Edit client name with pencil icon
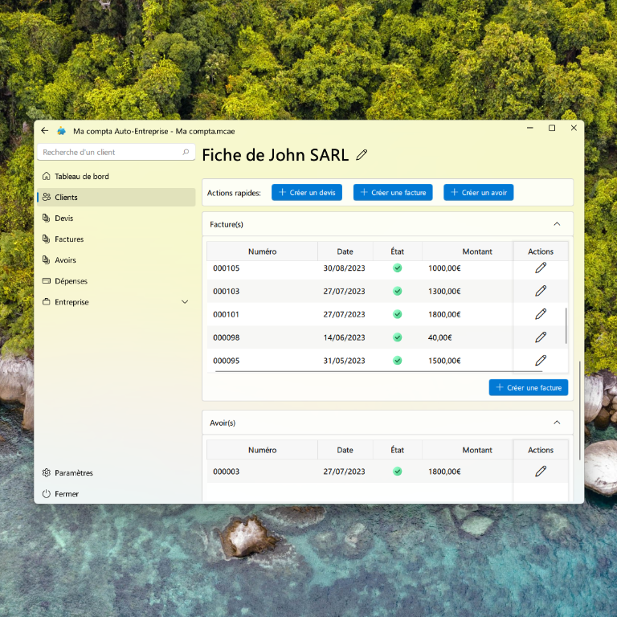The width and height of the screenshot is (617, 617). pos(362,155)
